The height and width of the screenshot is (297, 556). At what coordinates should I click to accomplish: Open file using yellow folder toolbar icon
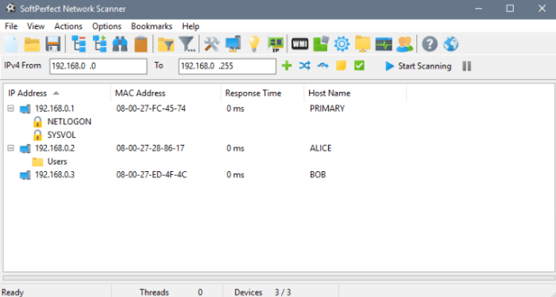[32, 44]
